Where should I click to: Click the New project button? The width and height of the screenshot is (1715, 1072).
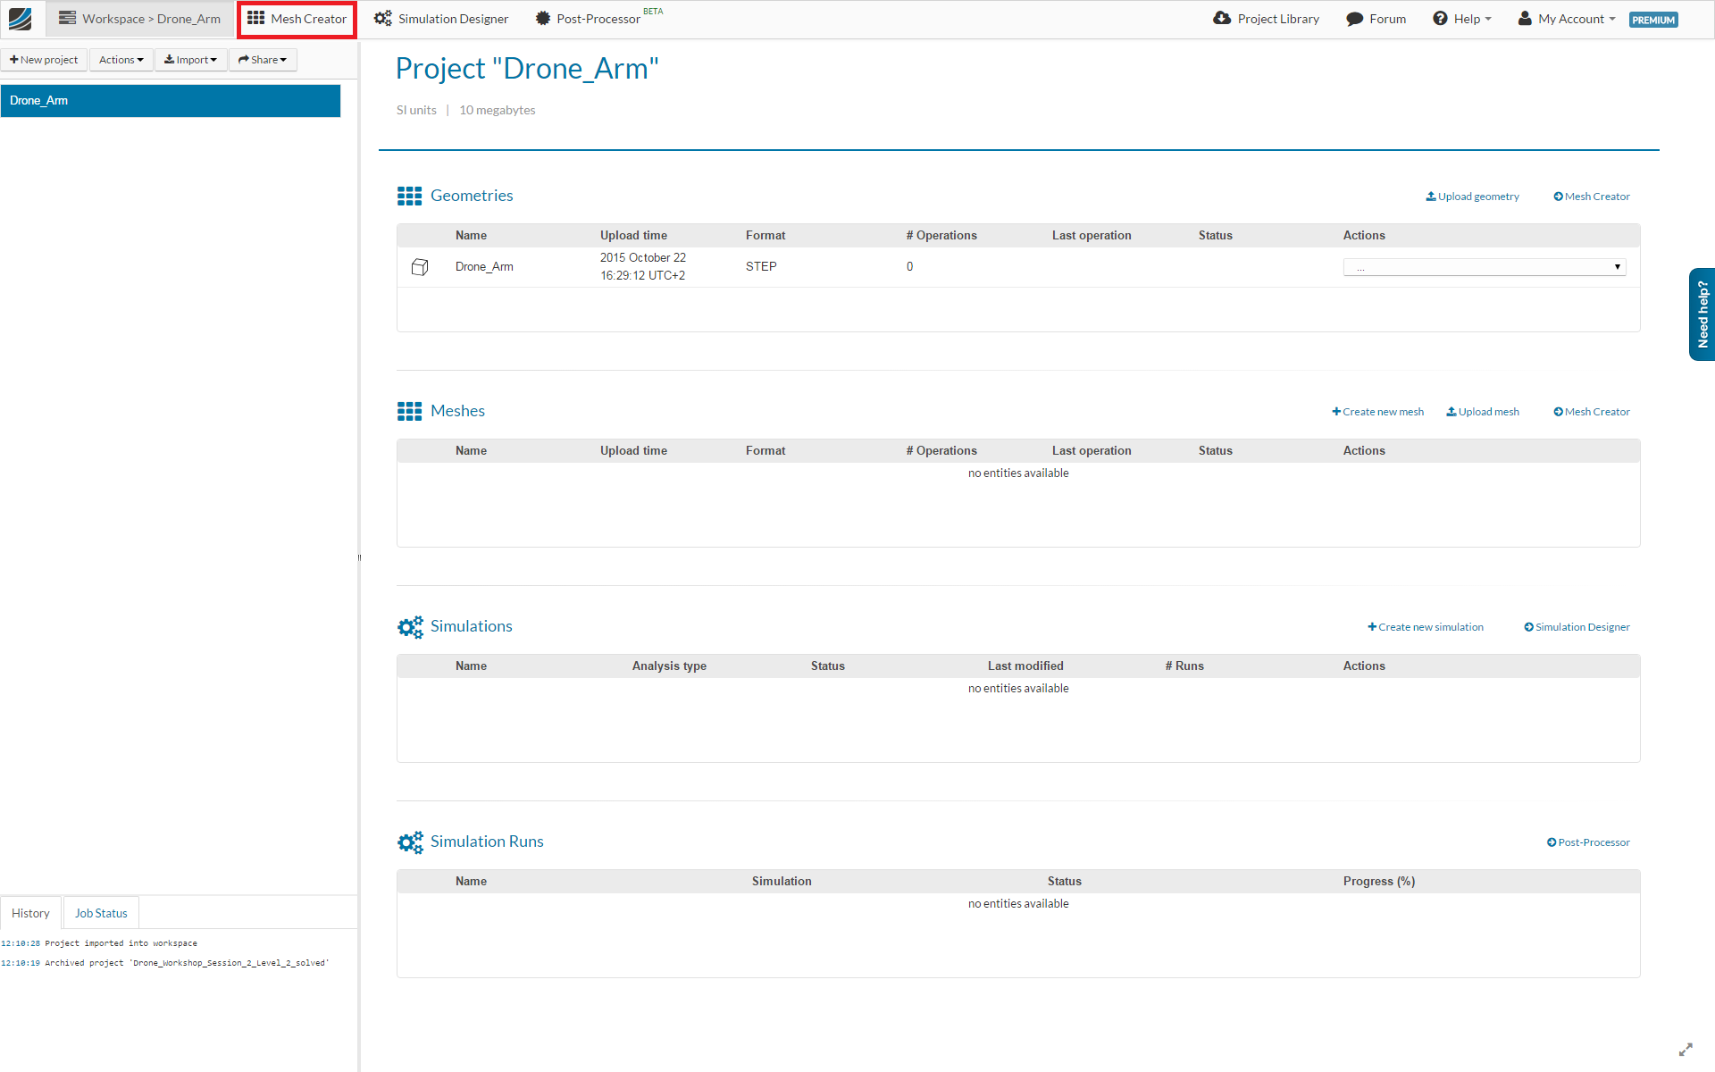click(x=44, y=60)
